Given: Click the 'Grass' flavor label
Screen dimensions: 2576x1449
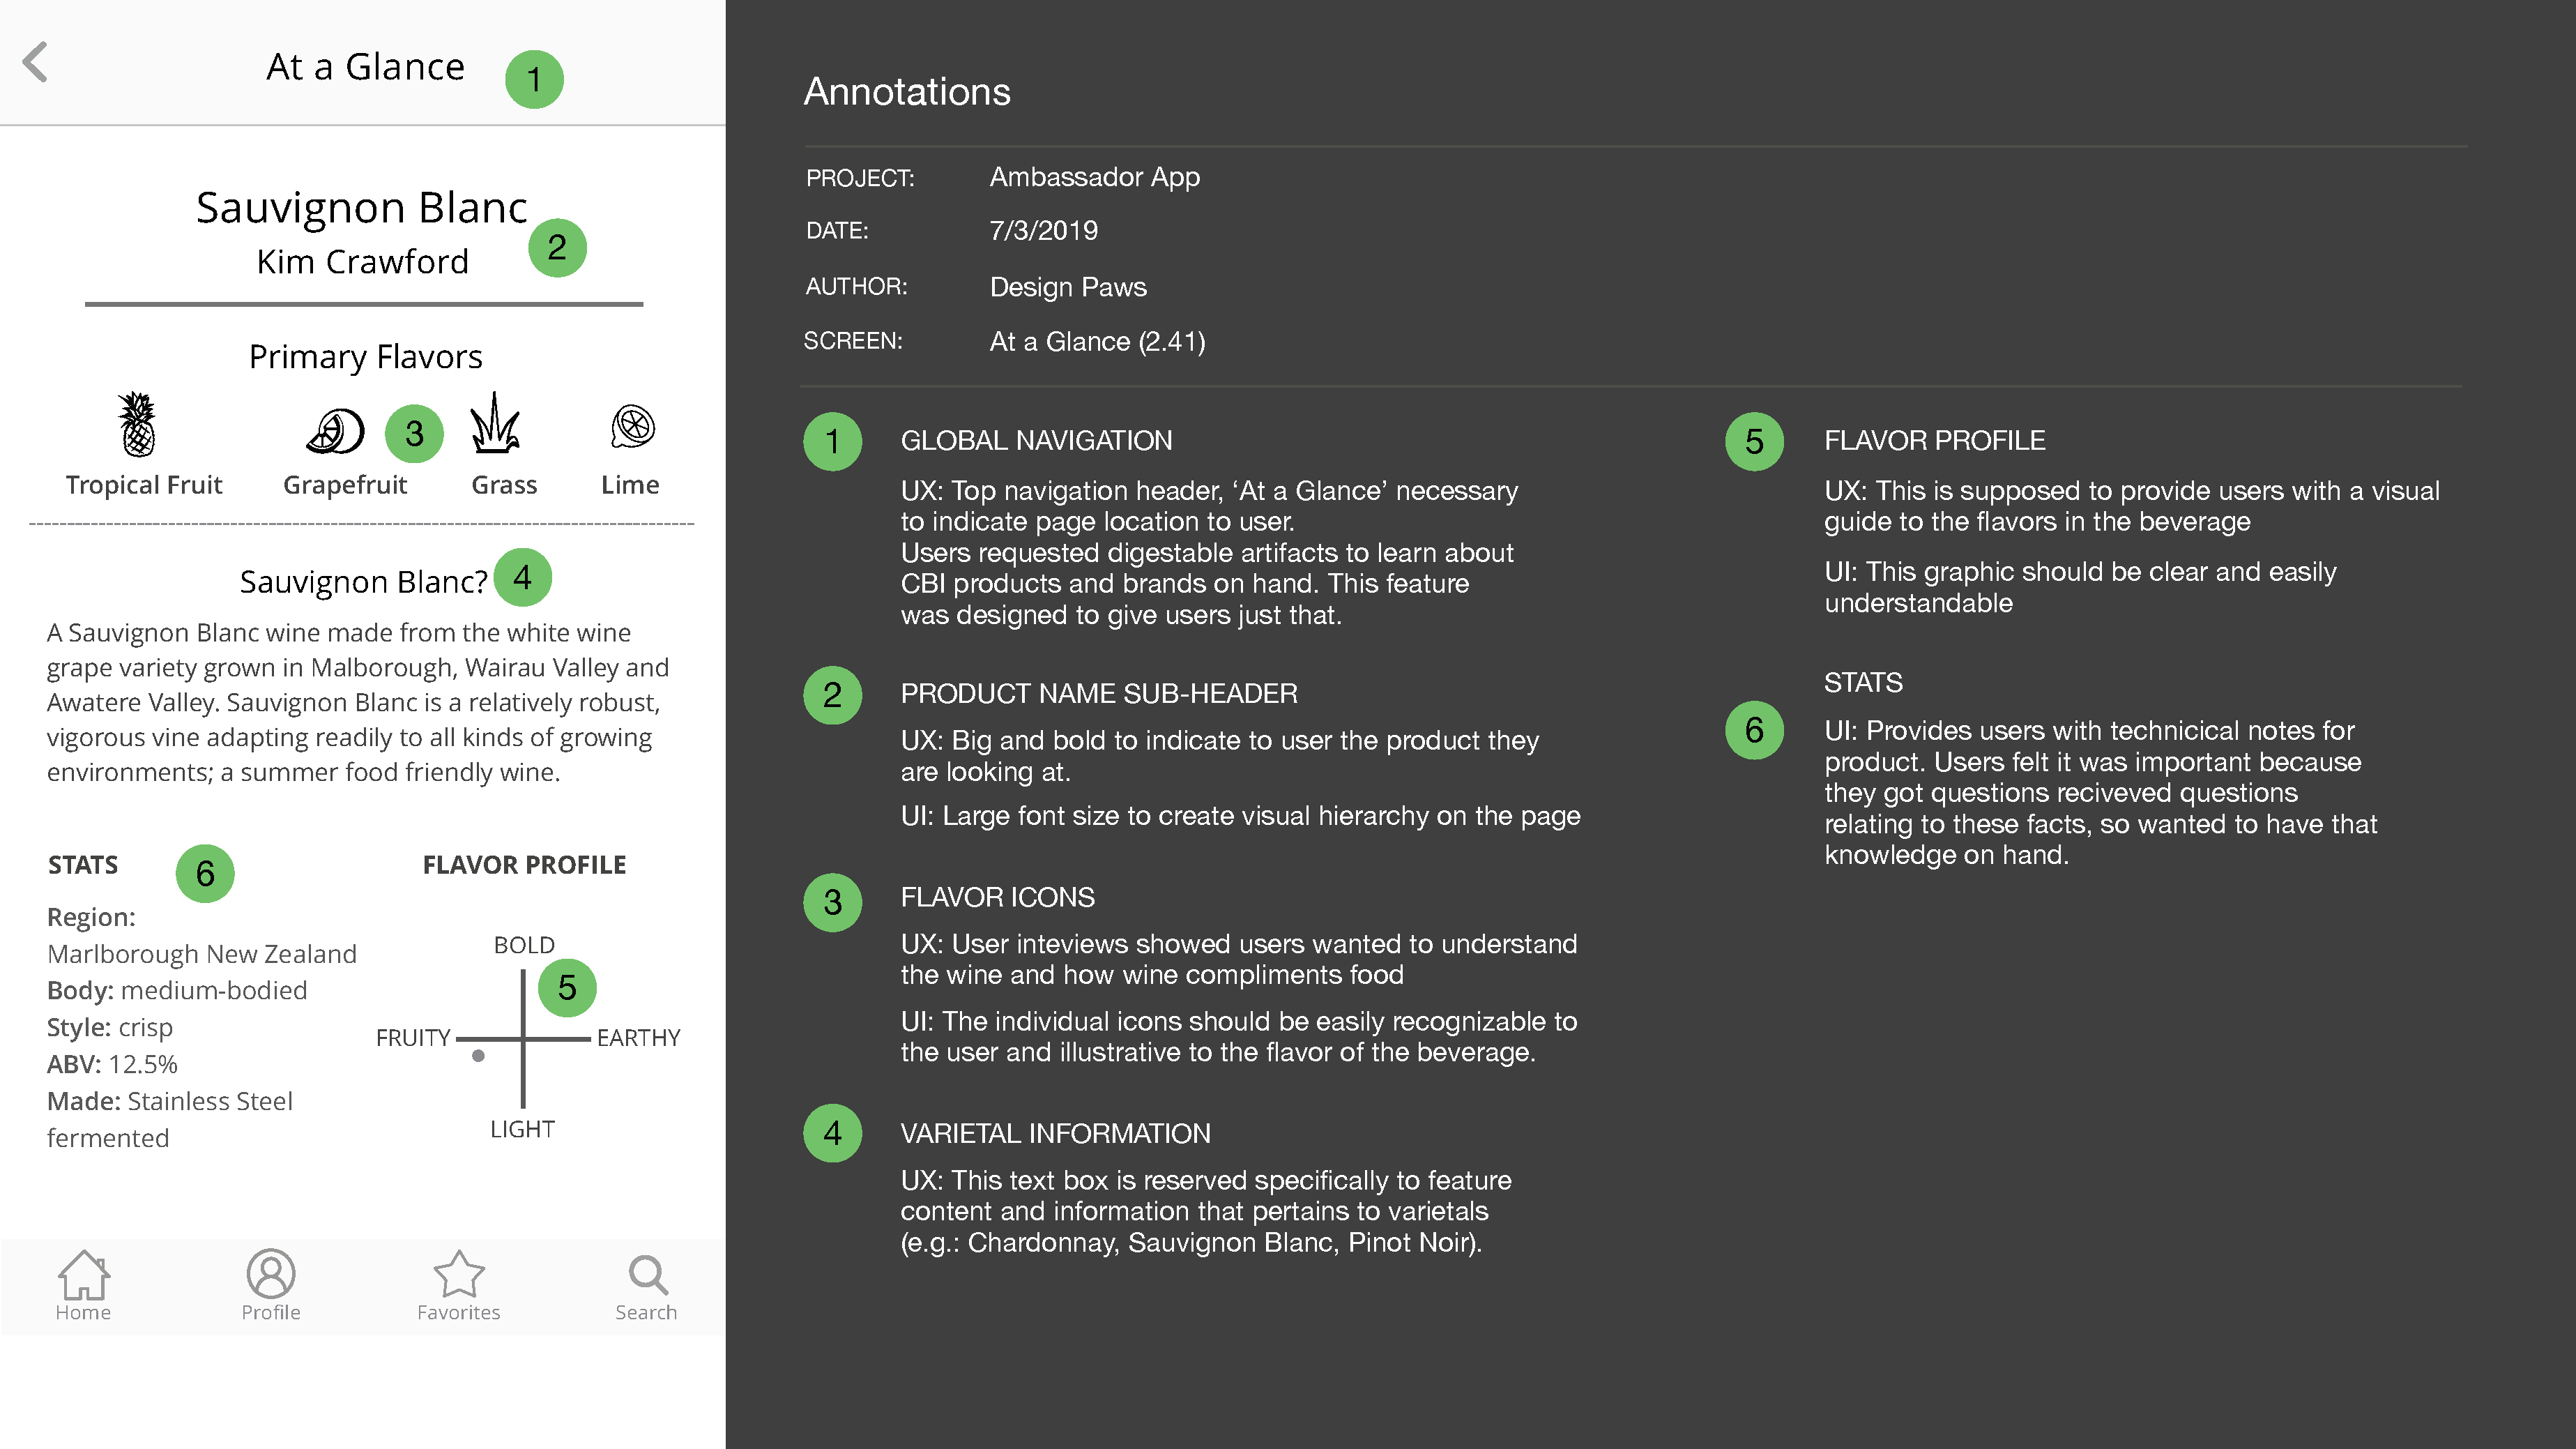Looking at the screenshot, I should [x=504, y=485].
